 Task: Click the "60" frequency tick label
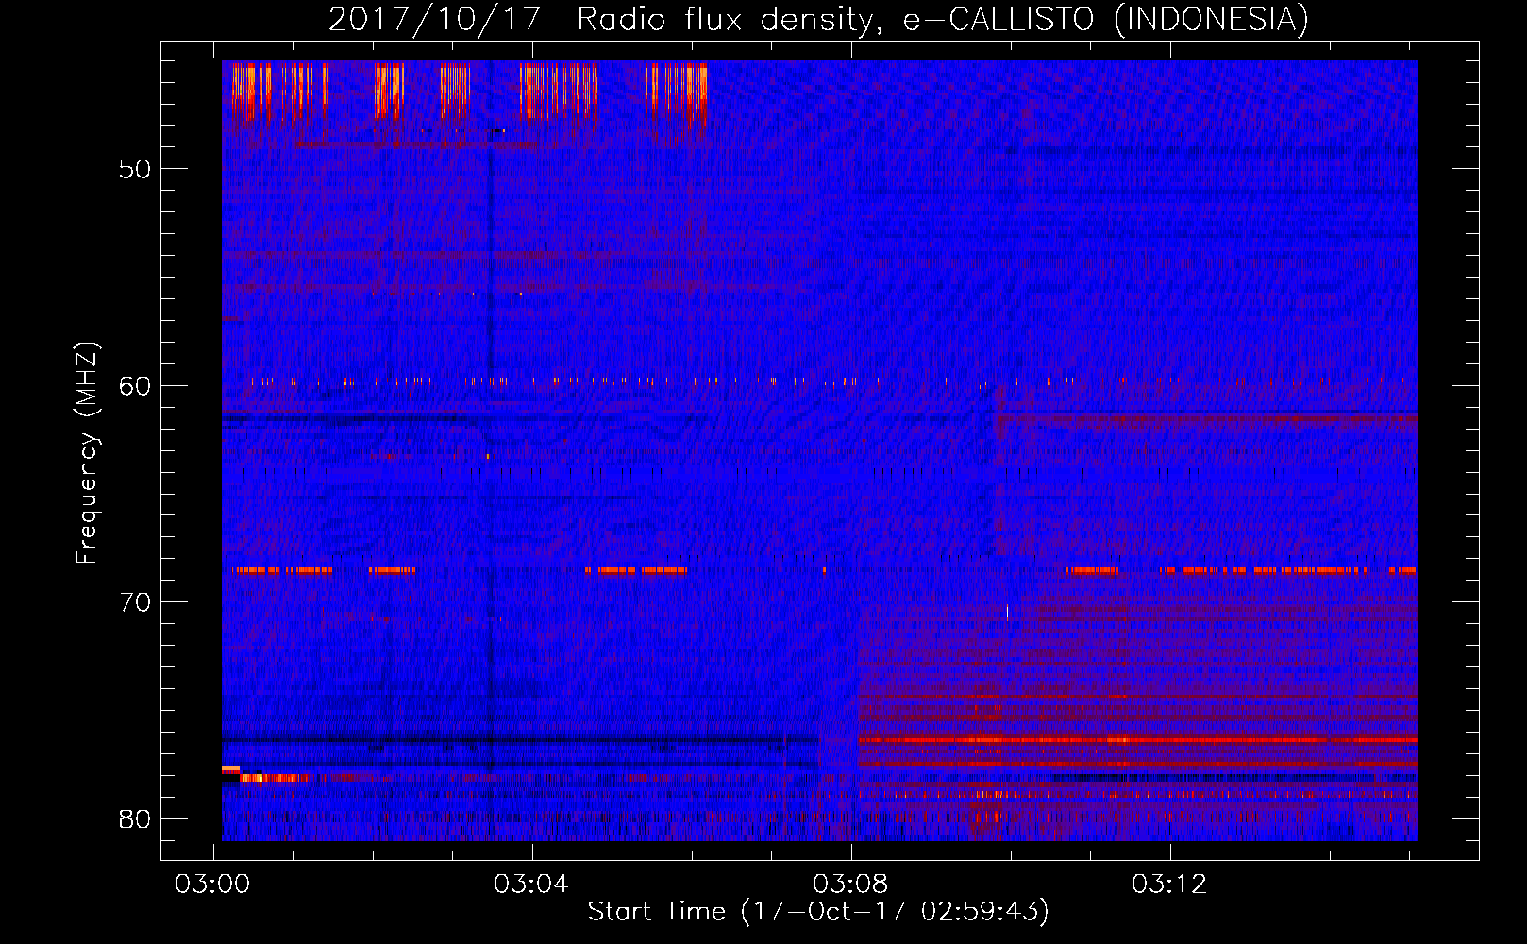click(x=135, y=386)
